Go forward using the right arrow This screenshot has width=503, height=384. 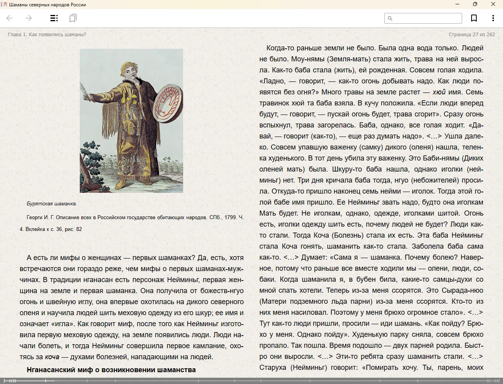click(28, 18)
